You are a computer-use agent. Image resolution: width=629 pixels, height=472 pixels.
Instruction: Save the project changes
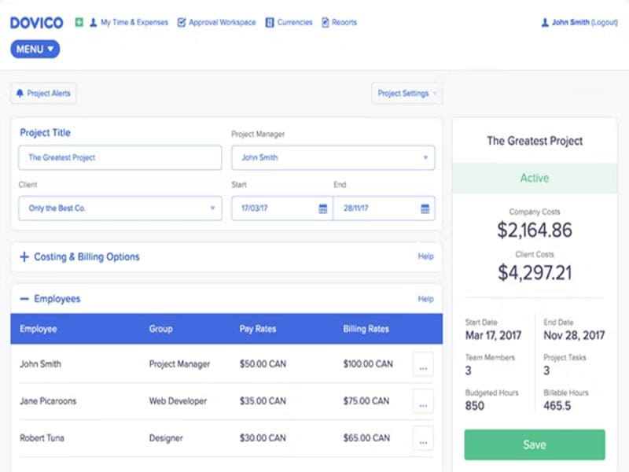point(535,444)
